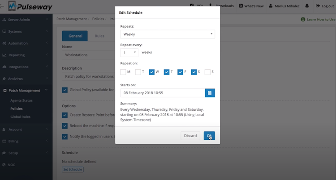
Task: Toggle the Global Policy checkbox
Action: [x=65, y=90]
